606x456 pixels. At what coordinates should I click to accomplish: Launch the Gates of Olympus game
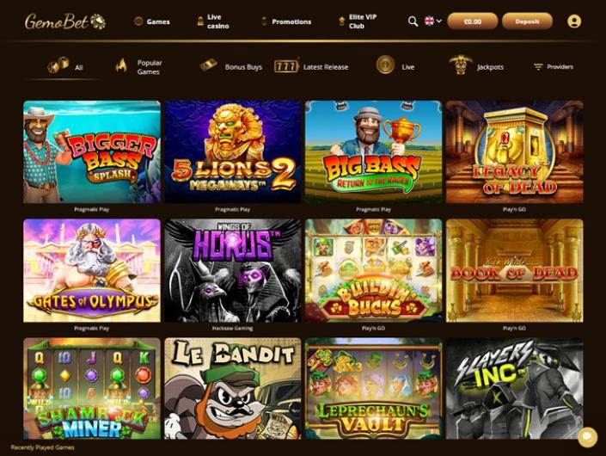click(92, 271)
